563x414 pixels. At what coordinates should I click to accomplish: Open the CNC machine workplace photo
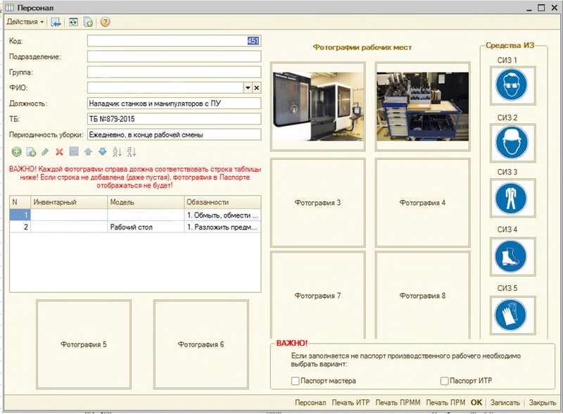click(317, 106)
